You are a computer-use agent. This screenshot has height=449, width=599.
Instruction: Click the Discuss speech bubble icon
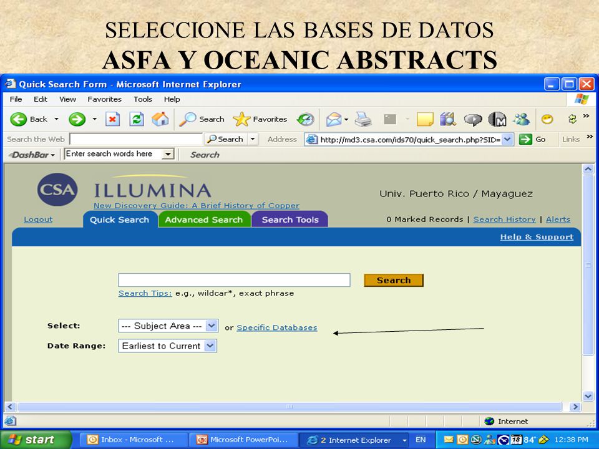click(x=473, y=119)
